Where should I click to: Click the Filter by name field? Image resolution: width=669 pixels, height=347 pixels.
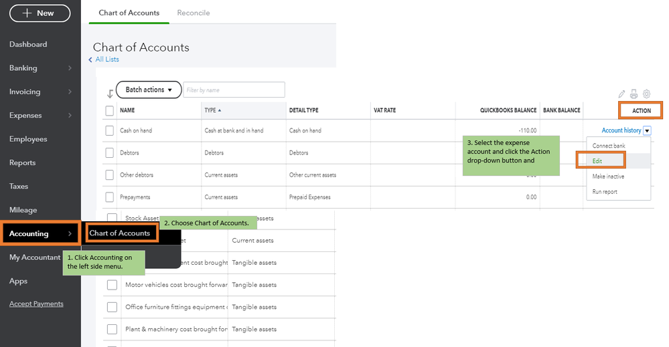coord(234,90)
